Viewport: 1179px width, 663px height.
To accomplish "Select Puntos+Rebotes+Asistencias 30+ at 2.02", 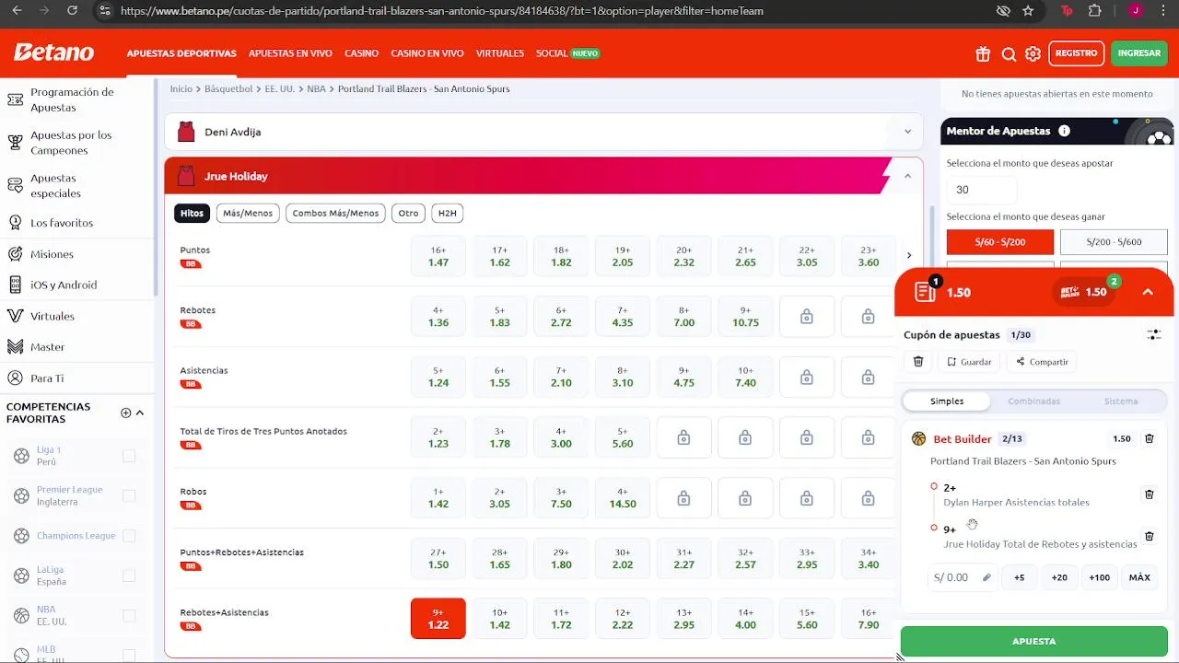I will tap(623, 558).
